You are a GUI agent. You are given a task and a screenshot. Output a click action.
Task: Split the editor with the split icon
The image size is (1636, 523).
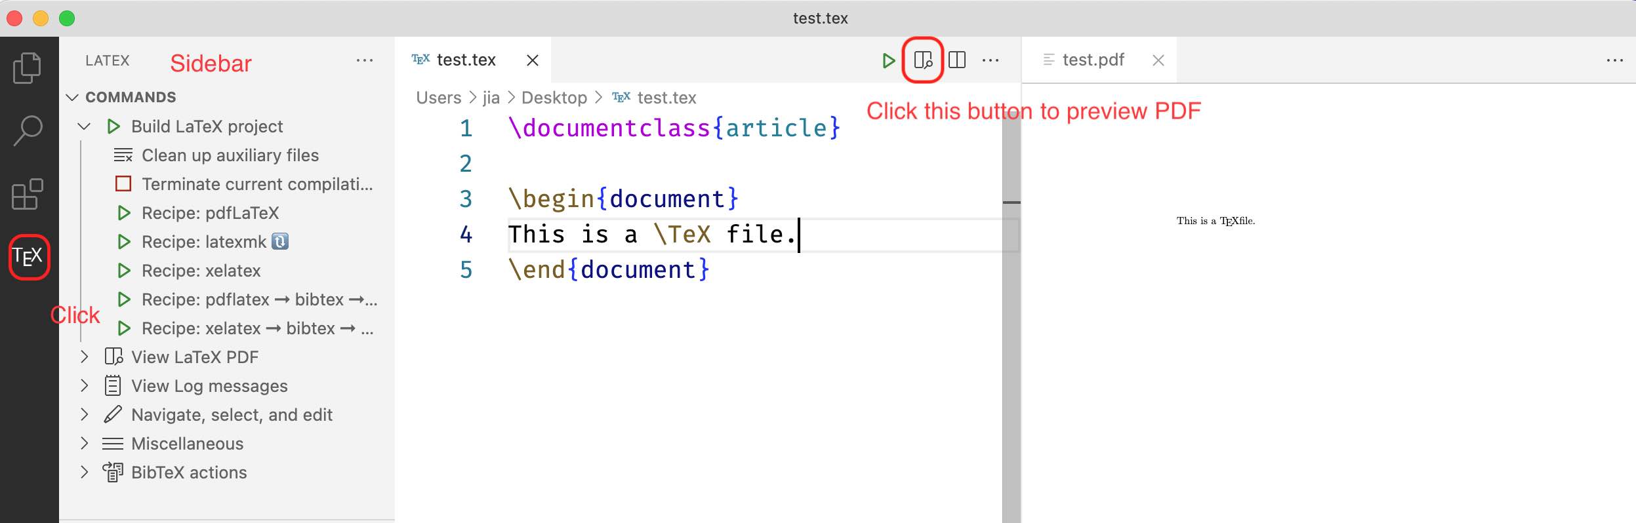957,60
